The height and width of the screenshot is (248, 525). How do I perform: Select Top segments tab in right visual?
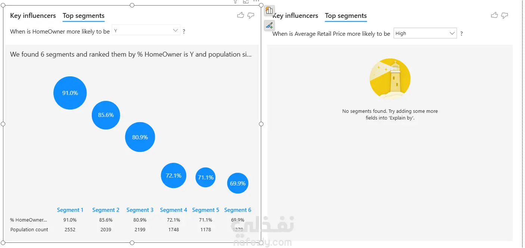pyautogui.click(x=346, y=16)
